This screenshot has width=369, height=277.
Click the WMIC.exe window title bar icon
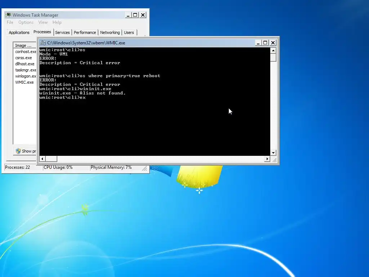tap(43, 43)
